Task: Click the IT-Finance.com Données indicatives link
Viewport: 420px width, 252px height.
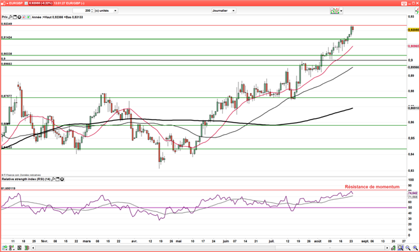Action: (21, 175)
